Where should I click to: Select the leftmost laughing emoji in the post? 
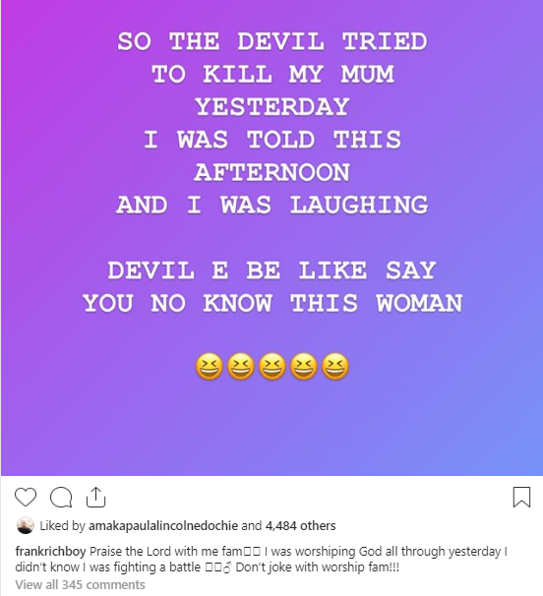point(210,367)
